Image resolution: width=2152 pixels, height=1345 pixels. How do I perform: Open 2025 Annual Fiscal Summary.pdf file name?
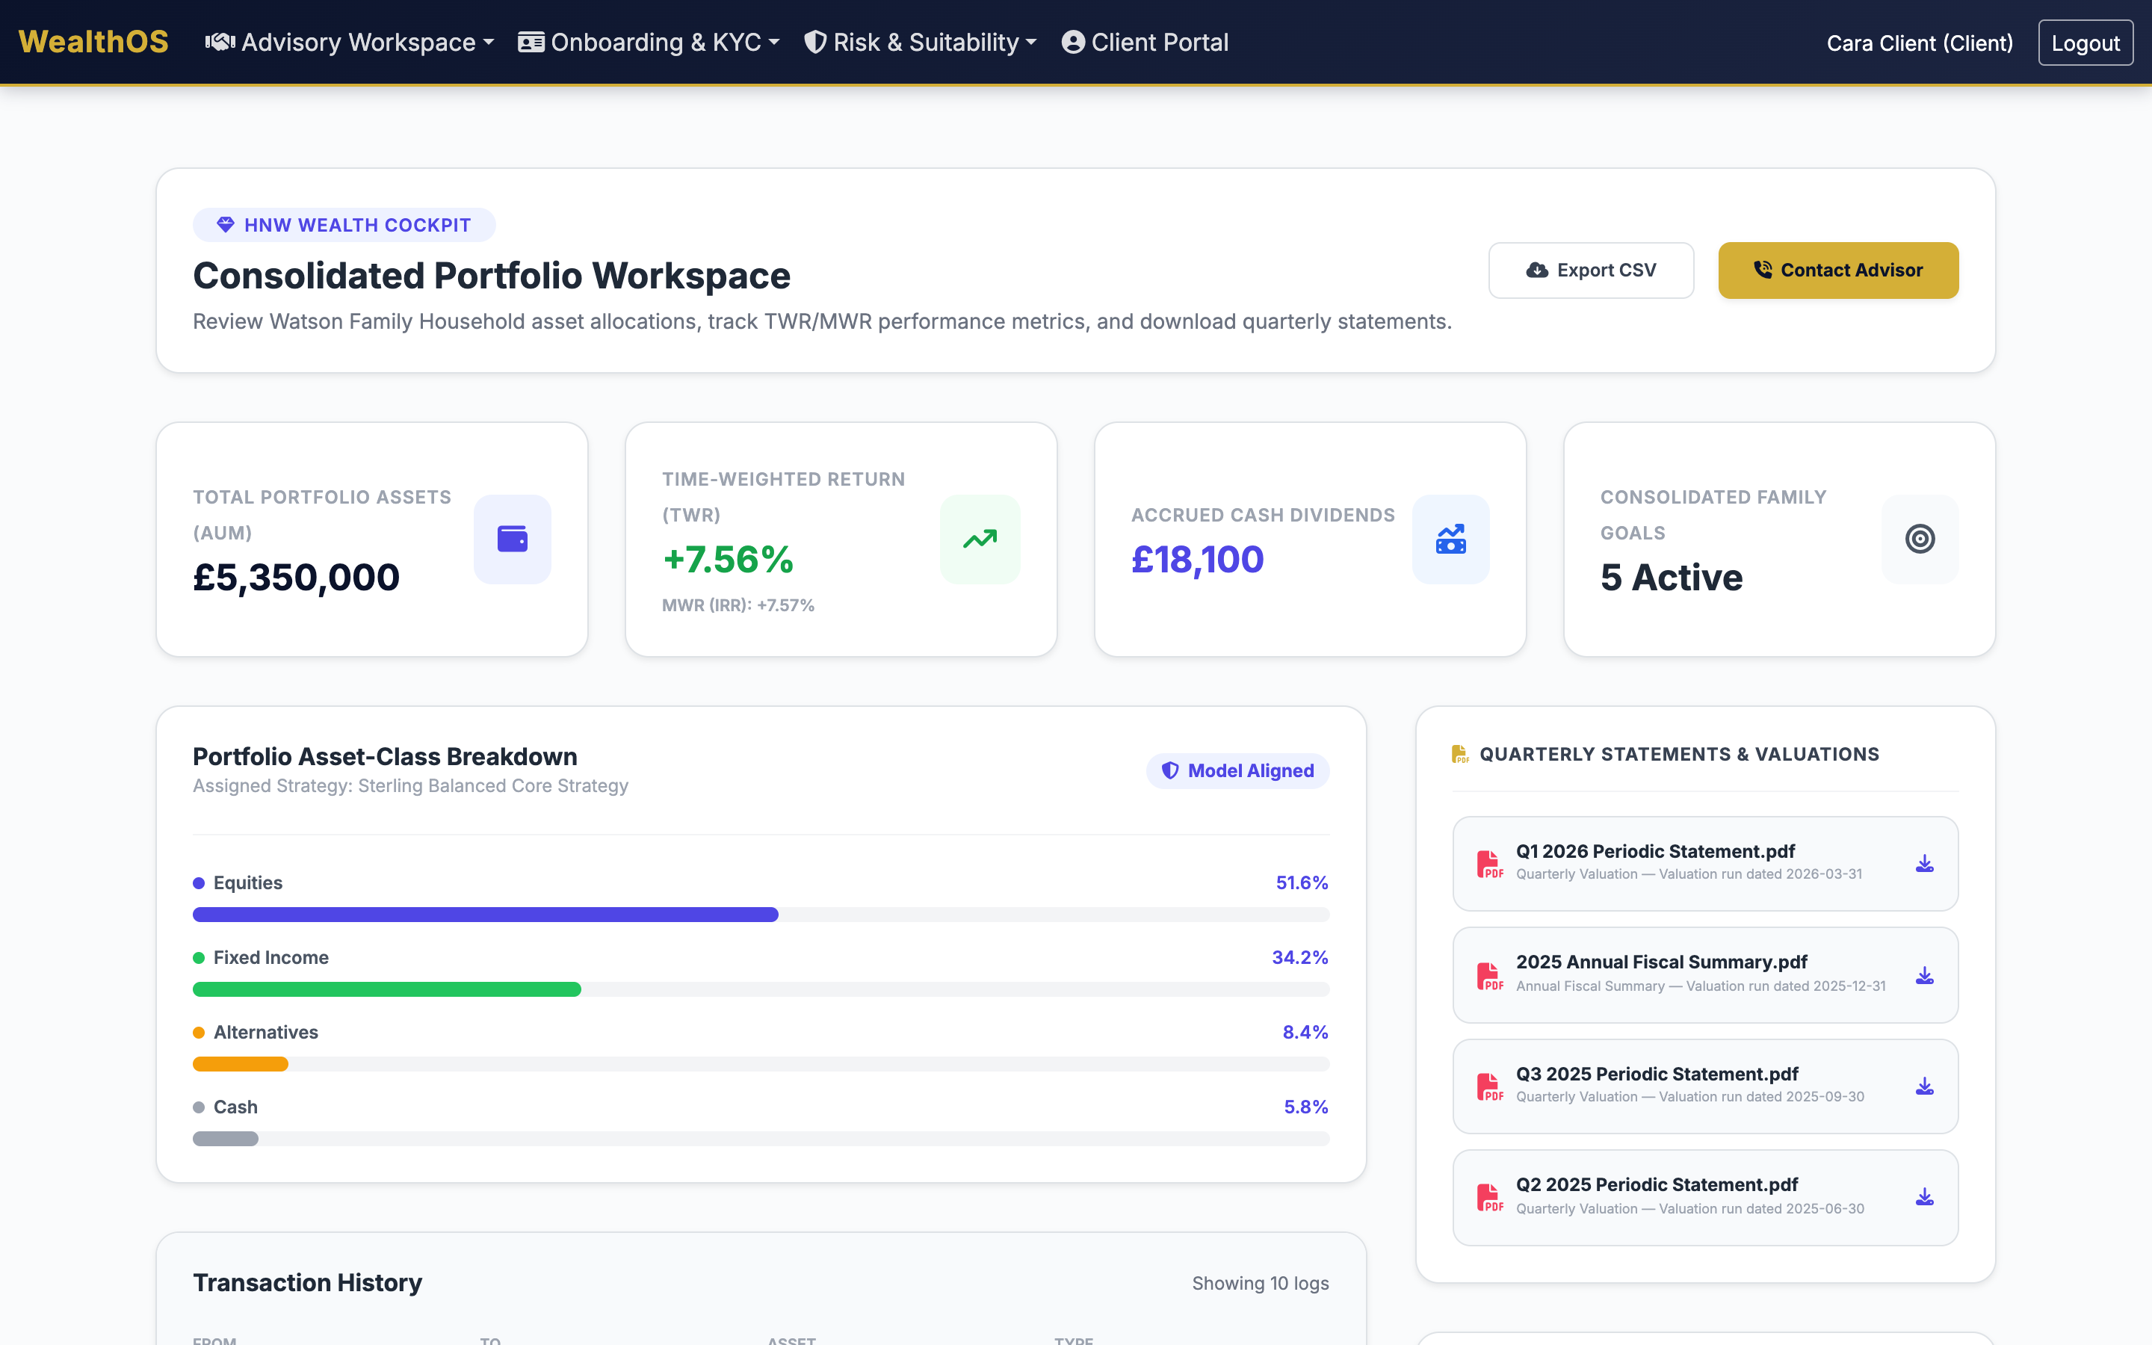coord(1661,962)
